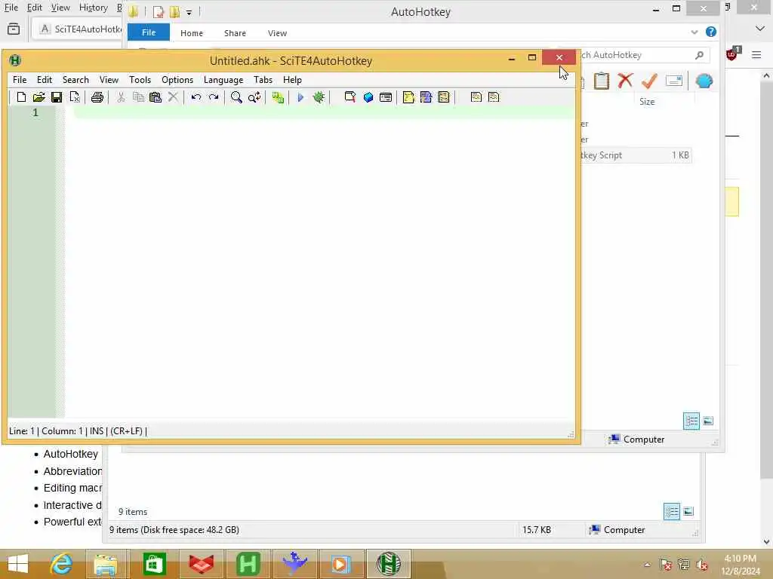
Task: Open the Language menu
Action: pos(223,80)
